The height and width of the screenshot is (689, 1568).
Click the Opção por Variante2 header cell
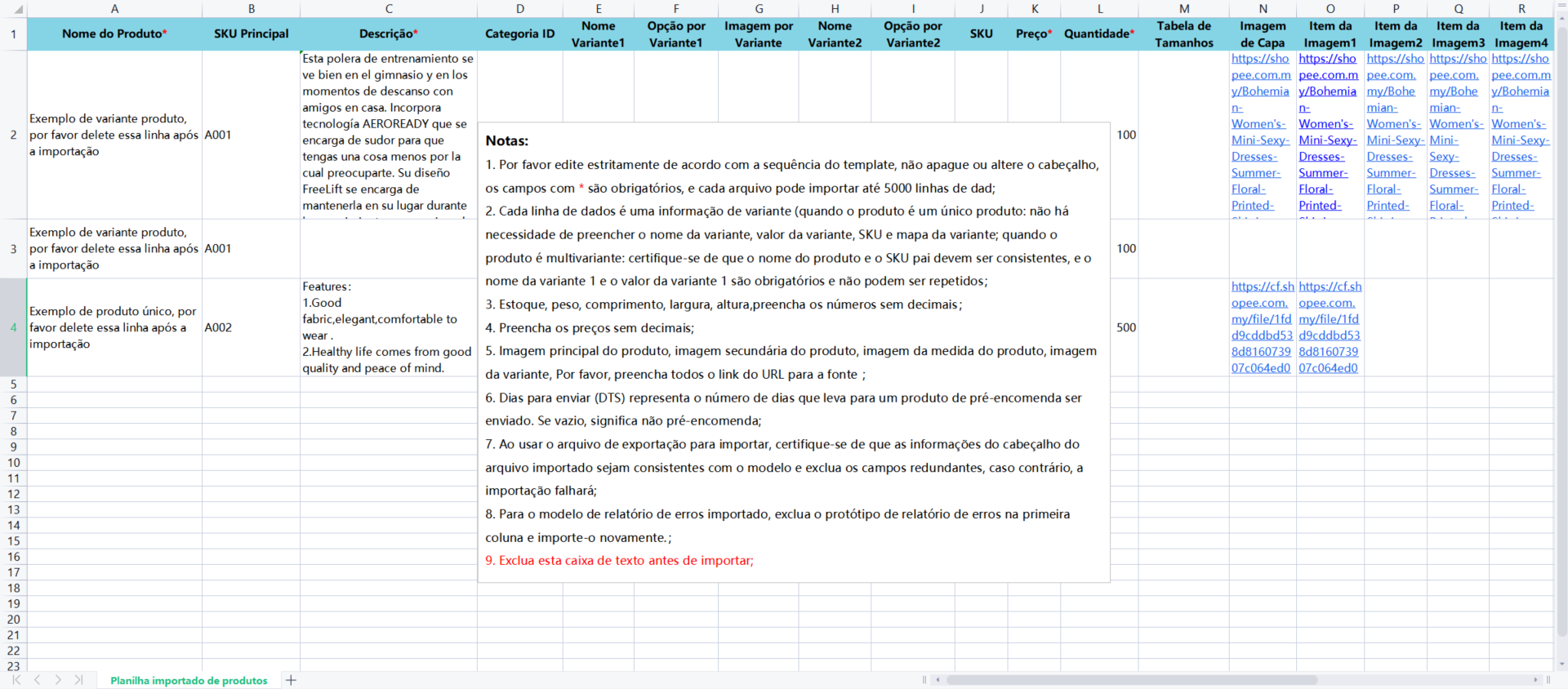913,34
